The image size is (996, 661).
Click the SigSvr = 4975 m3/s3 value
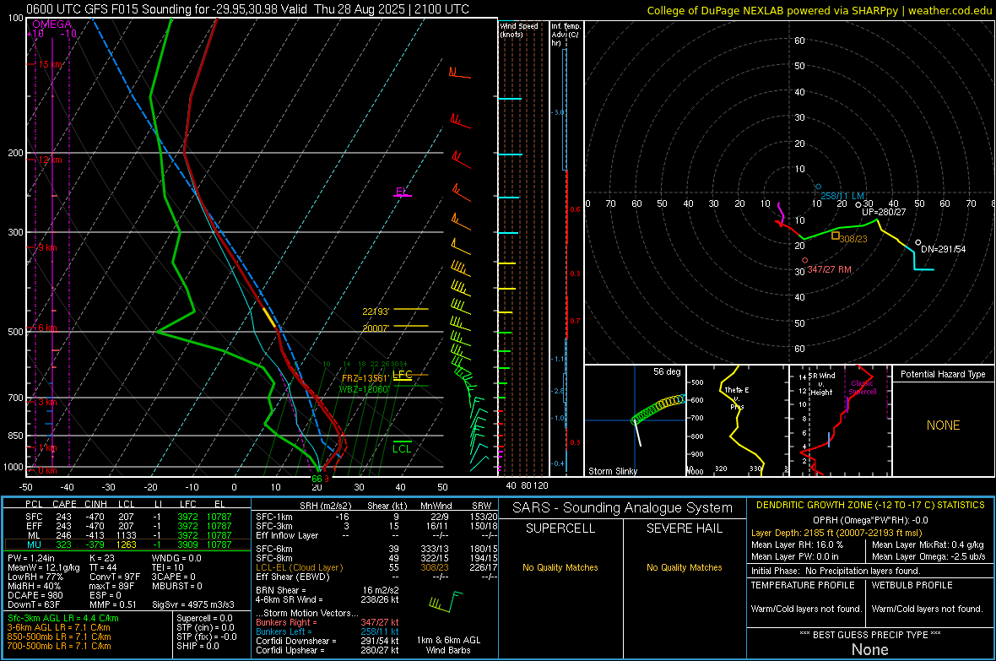[x=193, y=604]
